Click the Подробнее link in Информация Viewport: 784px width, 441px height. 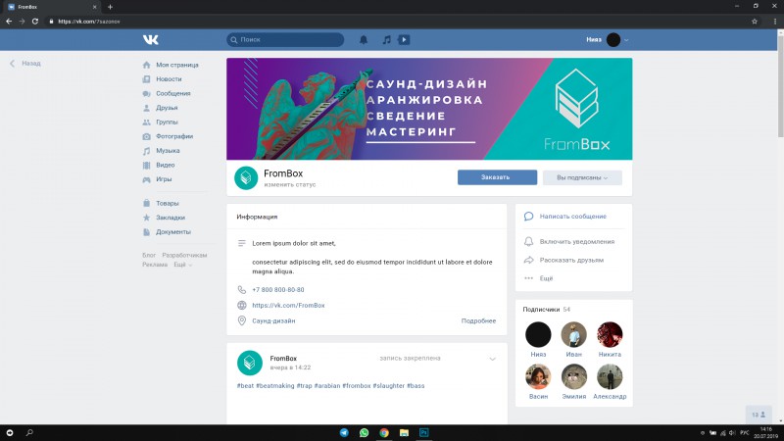(x=478, y=321)
